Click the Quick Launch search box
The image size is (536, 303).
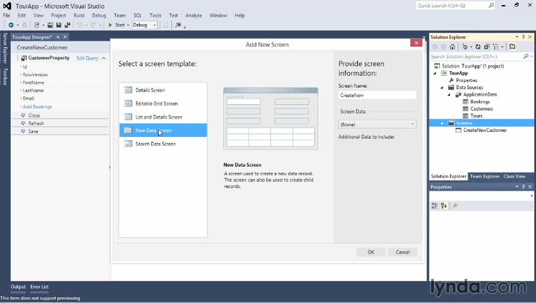(455, 6)
